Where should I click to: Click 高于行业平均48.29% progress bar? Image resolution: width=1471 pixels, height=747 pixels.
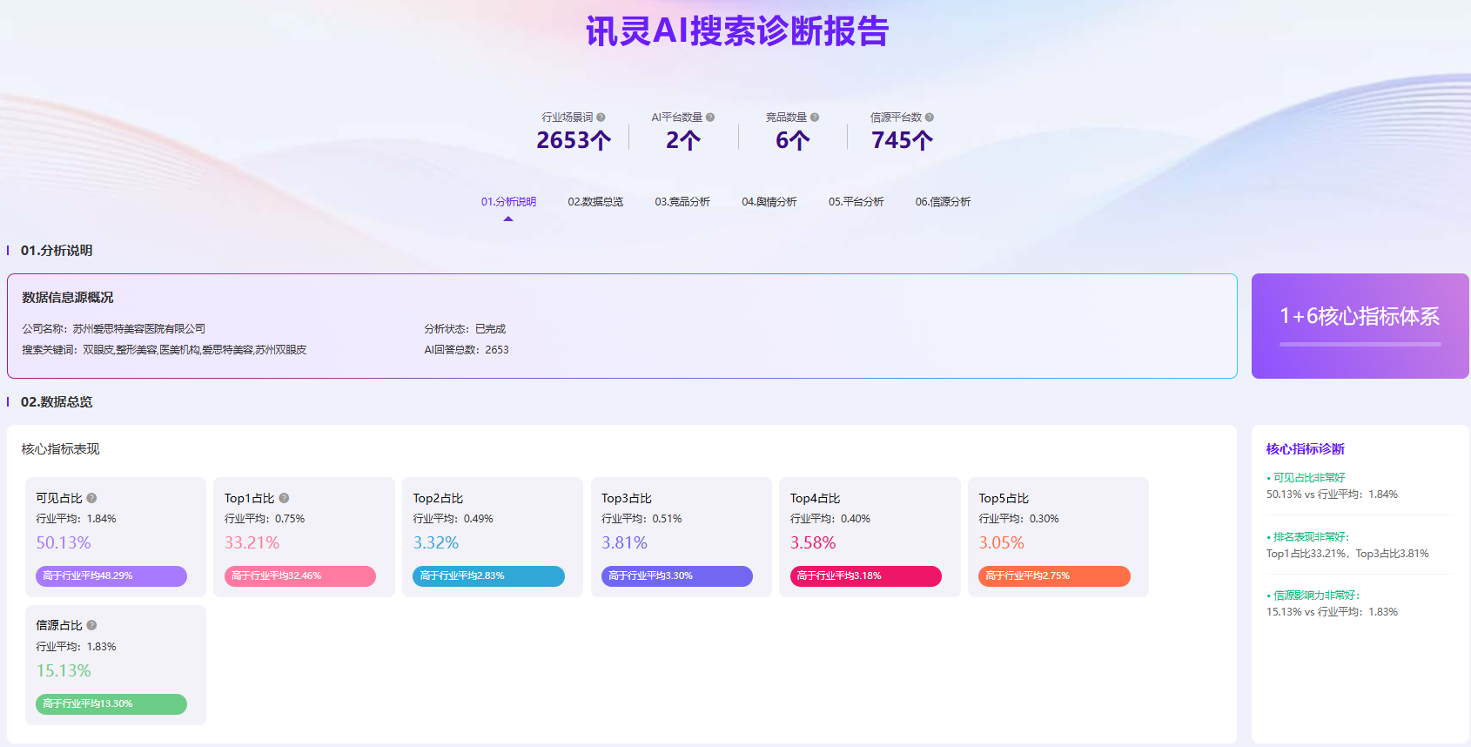tap(111, 576)
